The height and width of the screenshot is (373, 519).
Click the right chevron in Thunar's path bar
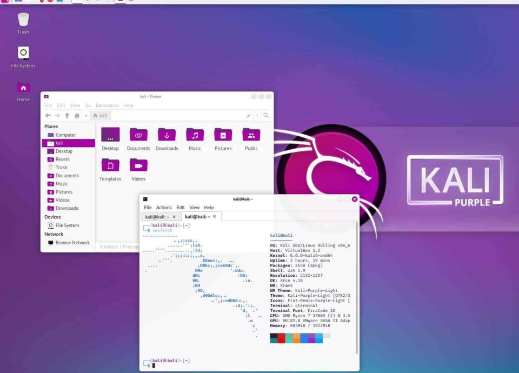coord(257,116)
